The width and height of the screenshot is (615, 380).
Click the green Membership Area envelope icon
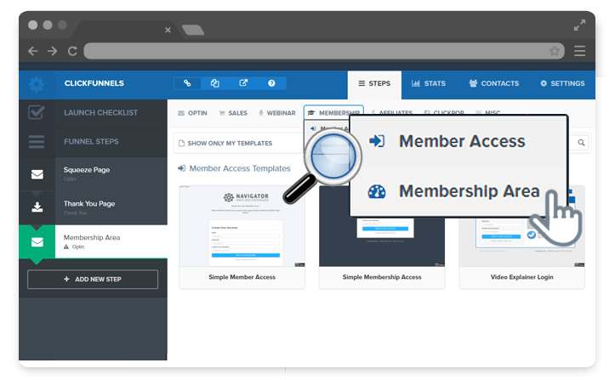pyautogui.click(x=37, y=242)
